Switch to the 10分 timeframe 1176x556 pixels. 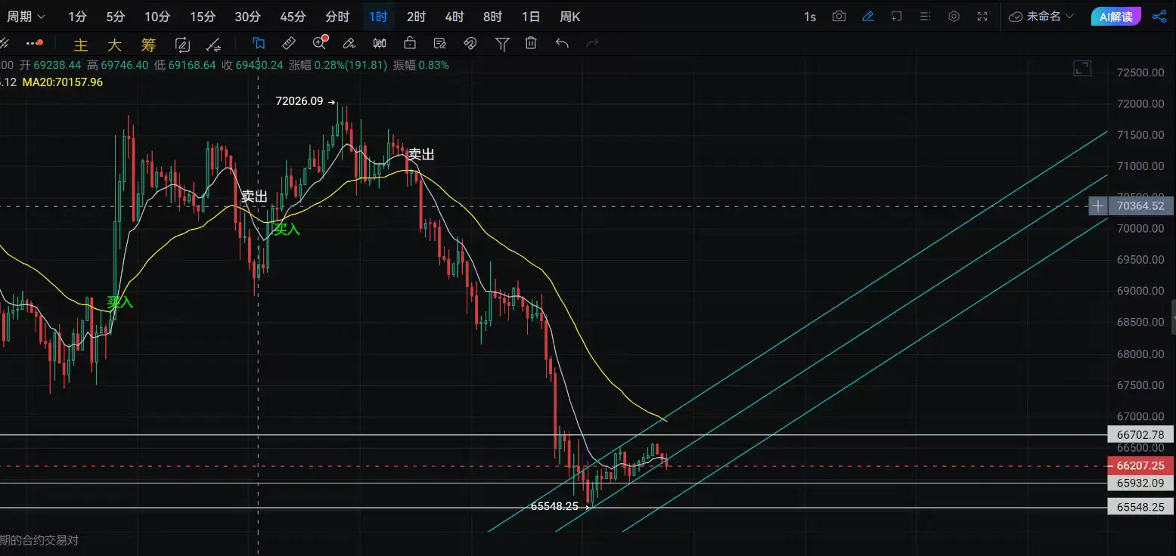pyautogui.click(x=157, y=17)
